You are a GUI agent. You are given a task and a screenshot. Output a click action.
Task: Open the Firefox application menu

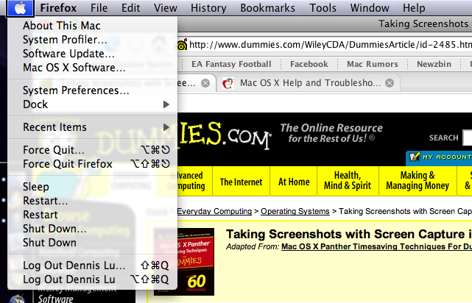tap(58, 8)
